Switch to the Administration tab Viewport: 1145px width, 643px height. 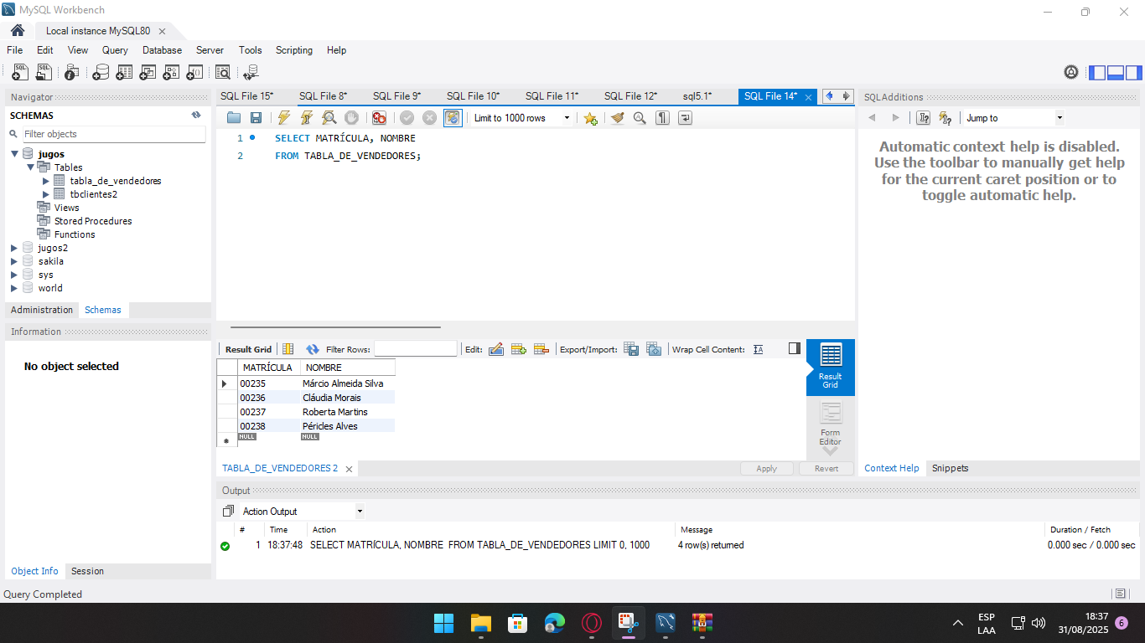coord(42,310)
